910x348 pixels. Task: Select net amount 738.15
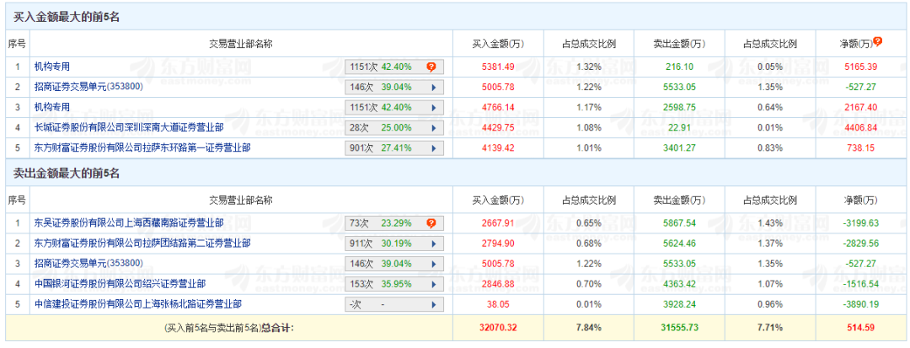tap(860, 147)
